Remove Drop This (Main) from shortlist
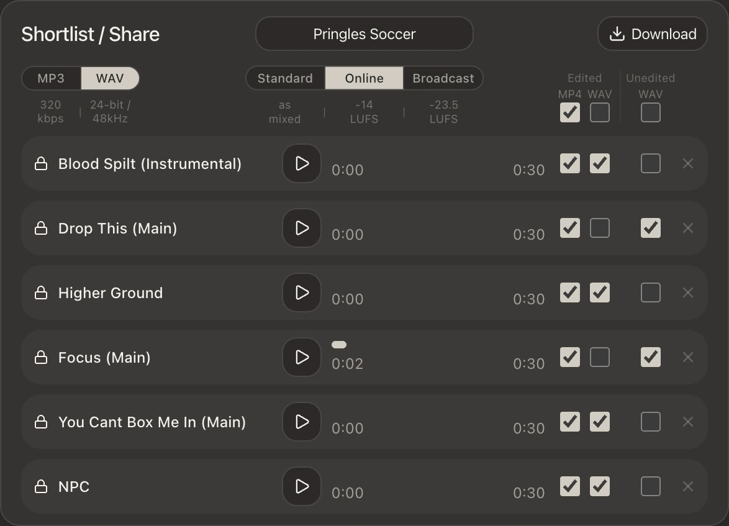 (x=687, y=229)
